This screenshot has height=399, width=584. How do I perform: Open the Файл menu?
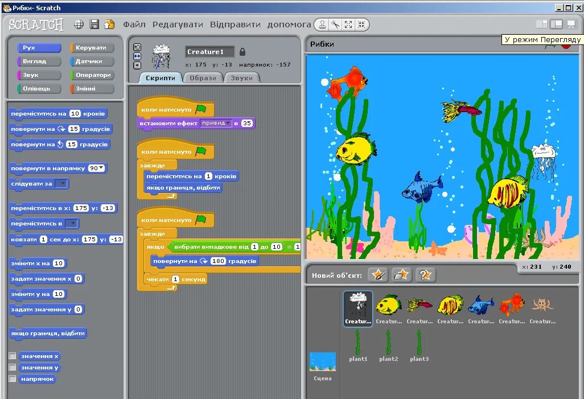[134, 24]
